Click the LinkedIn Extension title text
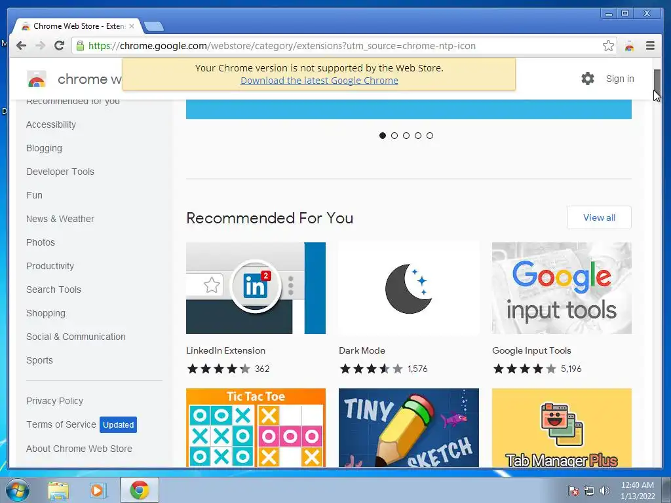 tap(225, 350)
